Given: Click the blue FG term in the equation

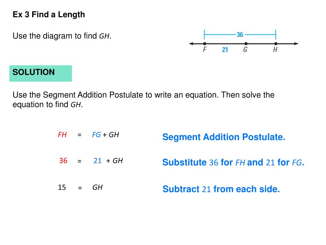Looking at the screenshot, I should click(x=96, y=135).
